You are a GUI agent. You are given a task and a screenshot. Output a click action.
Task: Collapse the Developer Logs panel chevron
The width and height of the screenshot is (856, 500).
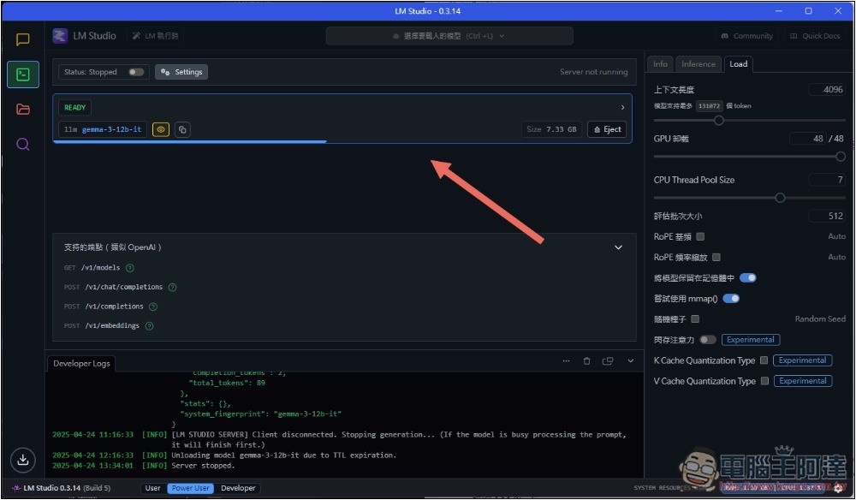(631, 362)
